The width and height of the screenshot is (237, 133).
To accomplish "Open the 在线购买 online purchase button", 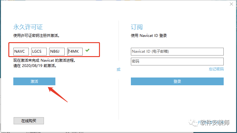I will pos(29,121).
